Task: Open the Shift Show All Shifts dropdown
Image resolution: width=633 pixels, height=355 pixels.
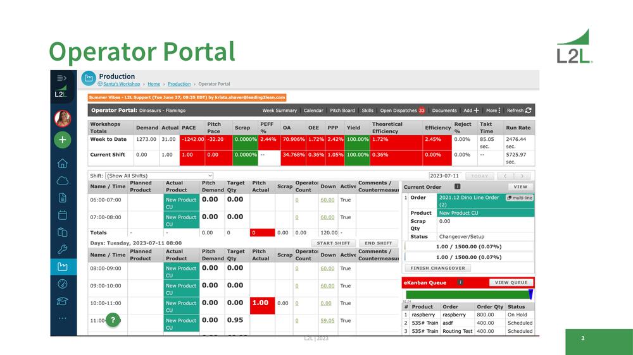Action: coord(159,176)
